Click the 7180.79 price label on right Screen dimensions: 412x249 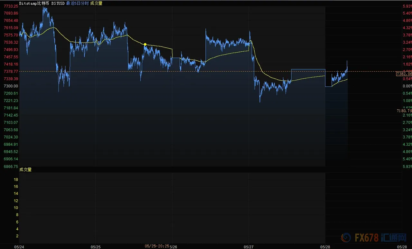coord(404,111)
